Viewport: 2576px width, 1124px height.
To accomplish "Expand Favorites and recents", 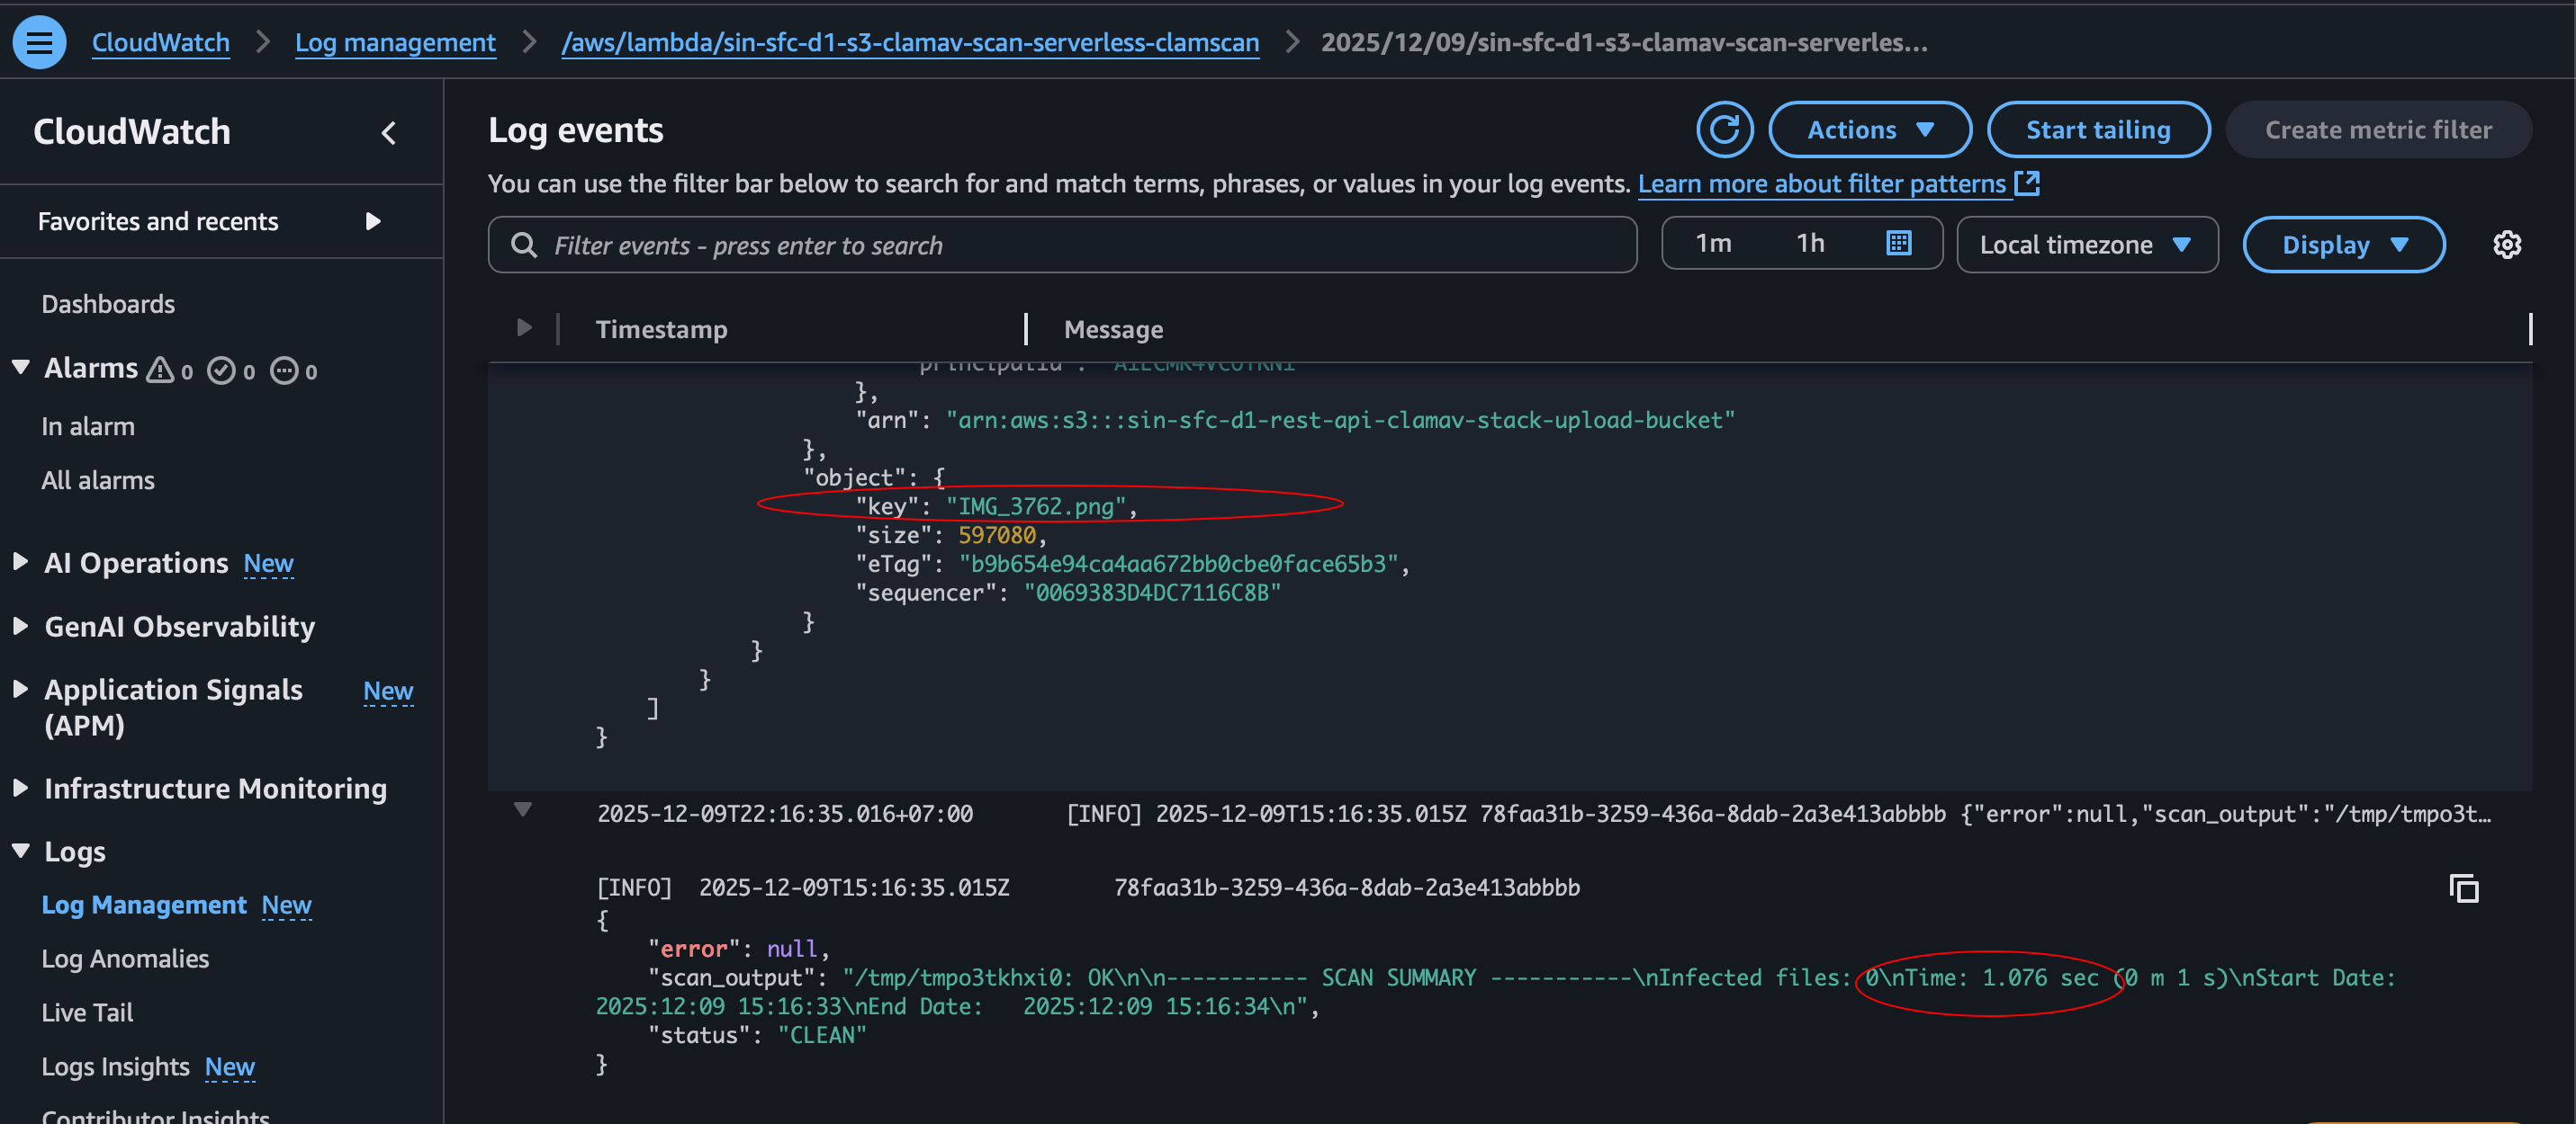I will pos(373,221).
